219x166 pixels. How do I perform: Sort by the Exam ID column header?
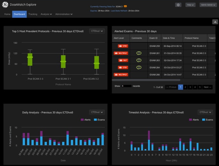(154, 38)
